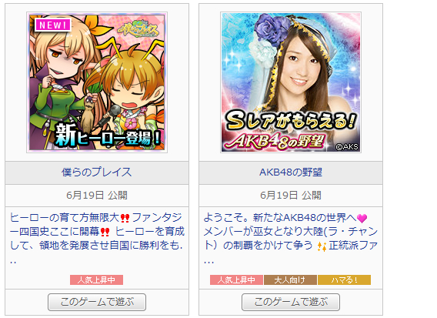The width and height of the screenshot is (437, 318).
Task: Click the 僕らのプレイス logo in banner corner
Action: tap(138, 30)
